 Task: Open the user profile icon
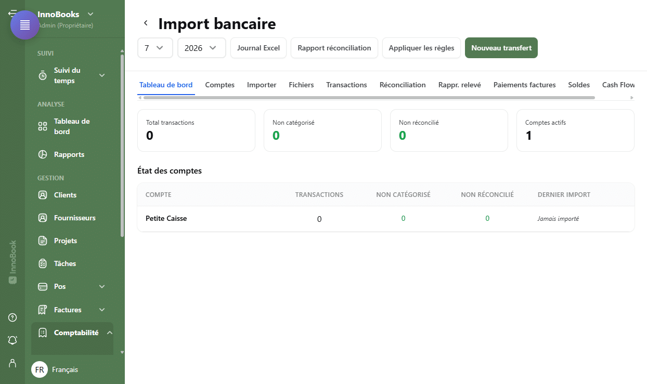point(12,363)
